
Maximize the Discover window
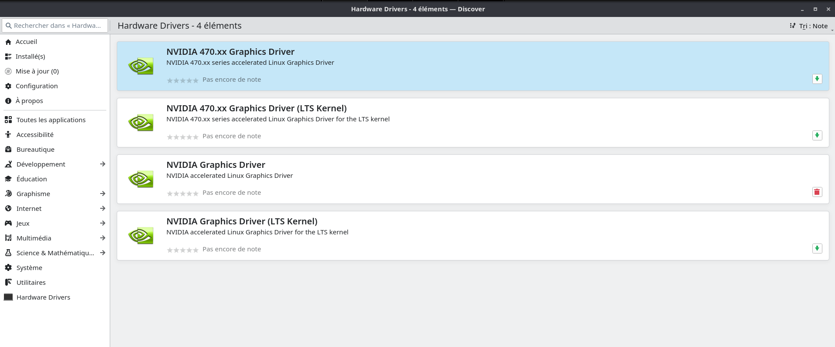(x=815, y=9)
